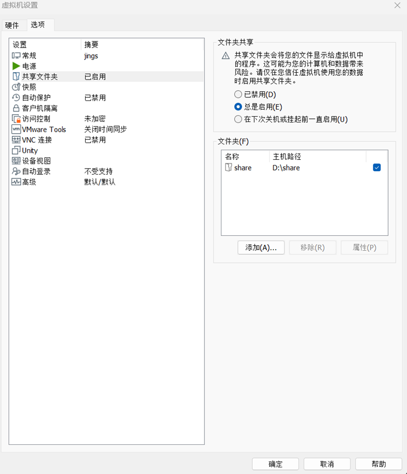
Task: Select the 快照 snapshot icon
Action: click(16, 87)
